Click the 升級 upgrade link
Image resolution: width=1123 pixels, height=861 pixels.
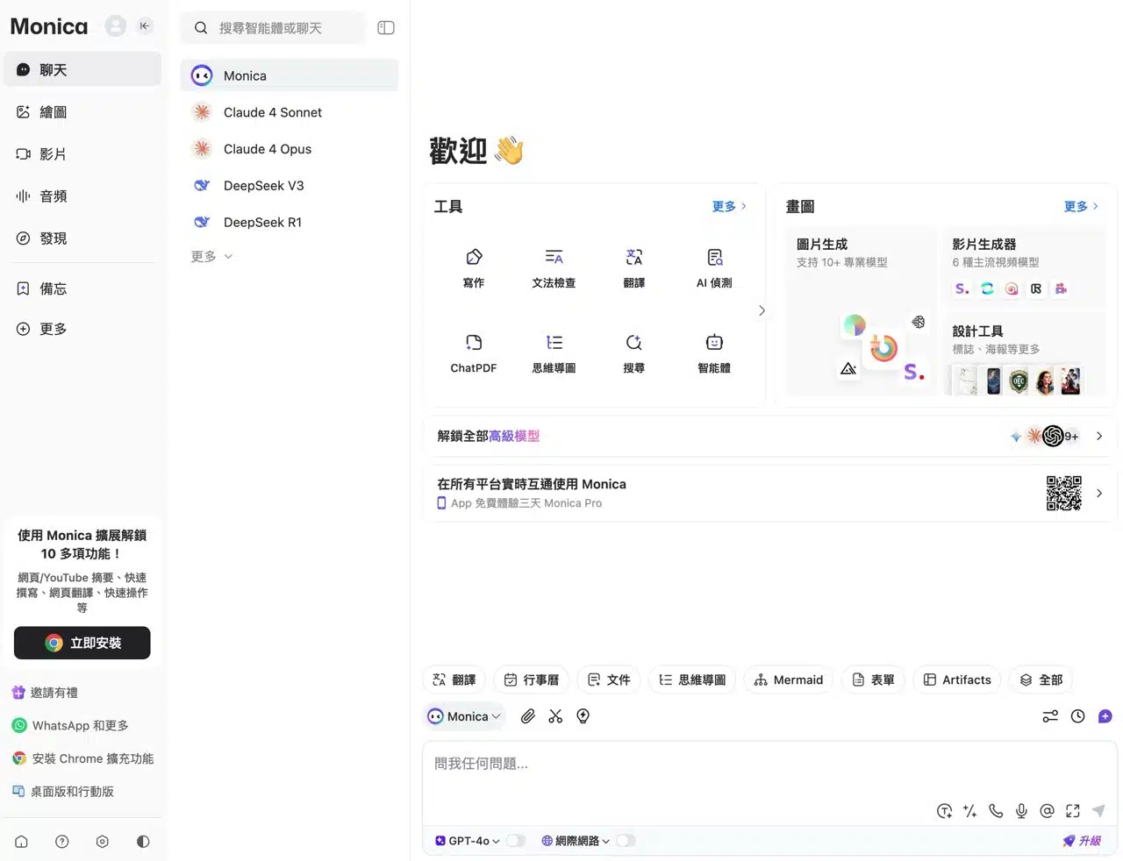(1083, 841)
